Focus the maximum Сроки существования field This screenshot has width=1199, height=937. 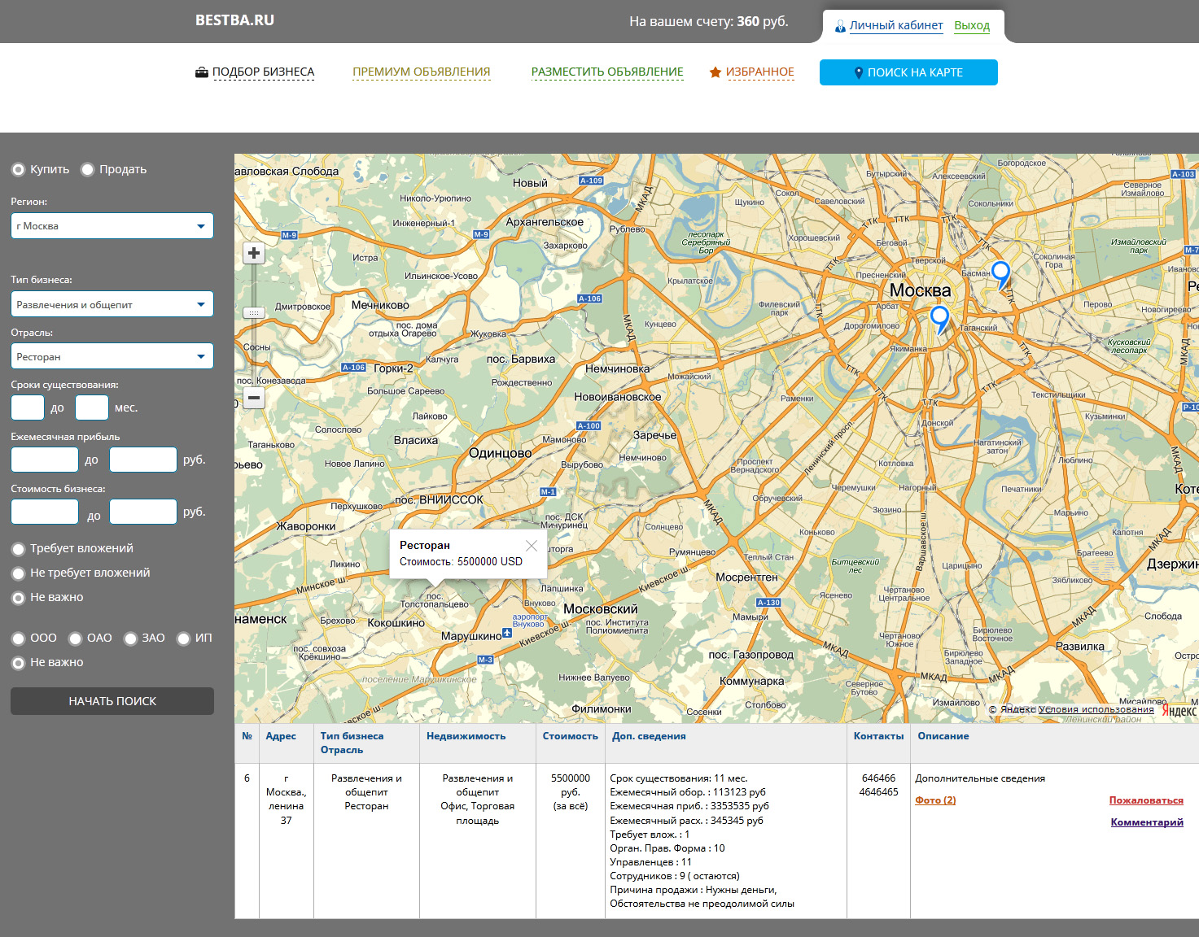click(x=92, y=407)
